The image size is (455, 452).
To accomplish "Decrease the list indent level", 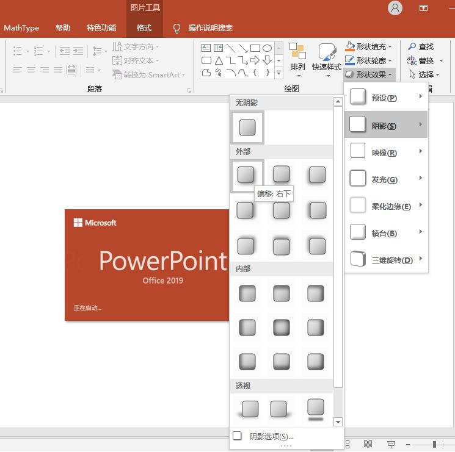I will tap(64, 51).
